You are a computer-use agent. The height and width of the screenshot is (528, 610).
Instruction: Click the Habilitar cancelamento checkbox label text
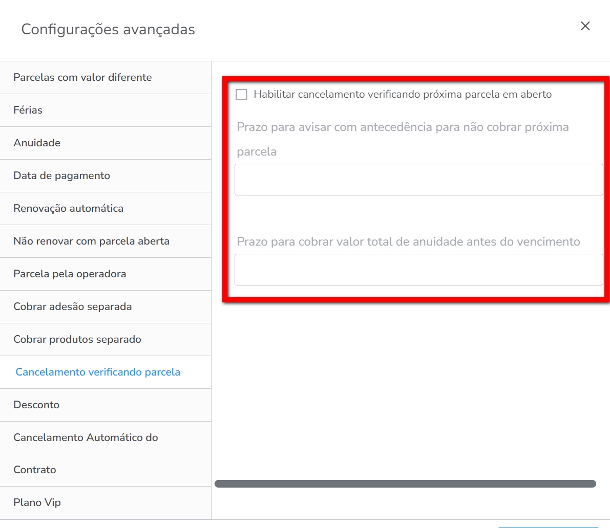pyautogui.click(x=403, y=95)
